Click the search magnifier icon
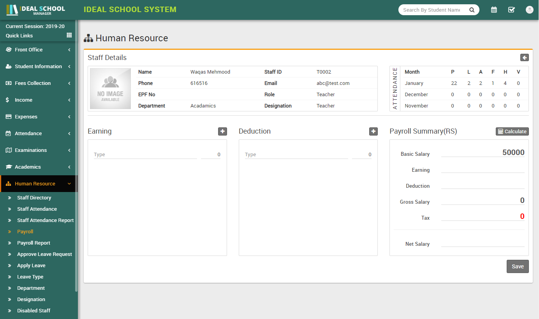Image resolution: width=539 pixels, height=319 pixels. [472, 10]
